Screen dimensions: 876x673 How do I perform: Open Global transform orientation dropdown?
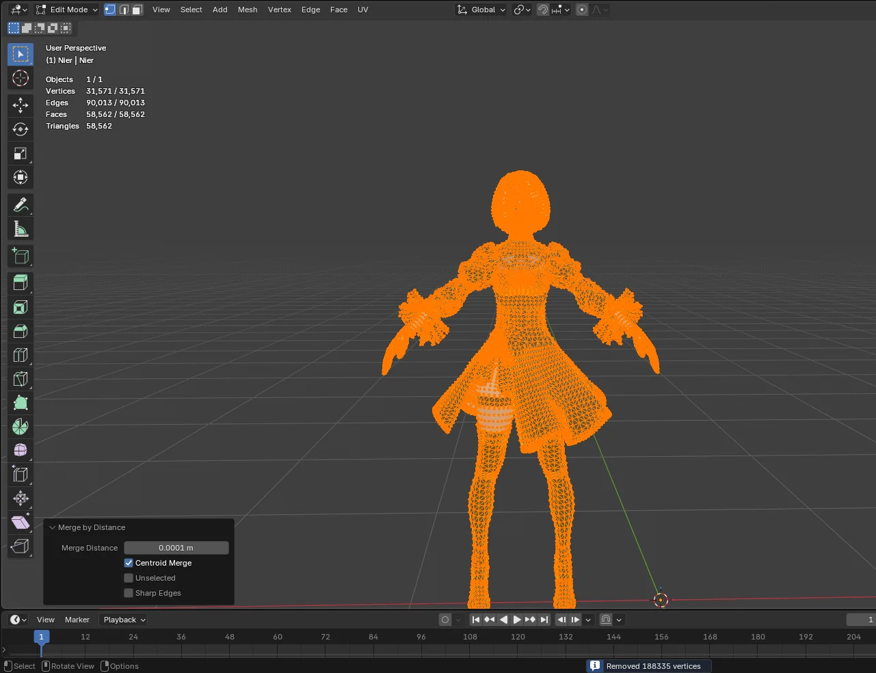(x=481, y=10)
